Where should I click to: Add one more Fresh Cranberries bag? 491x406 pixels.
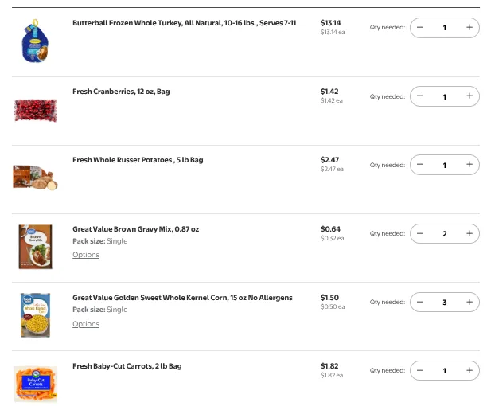click(x=470, y=96)
